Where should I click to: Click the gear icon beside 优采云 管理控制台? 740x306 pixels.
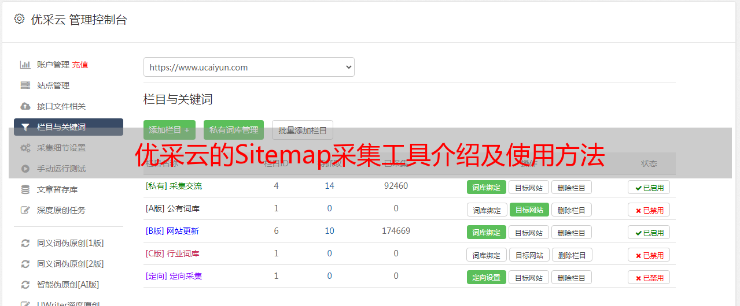19,19
